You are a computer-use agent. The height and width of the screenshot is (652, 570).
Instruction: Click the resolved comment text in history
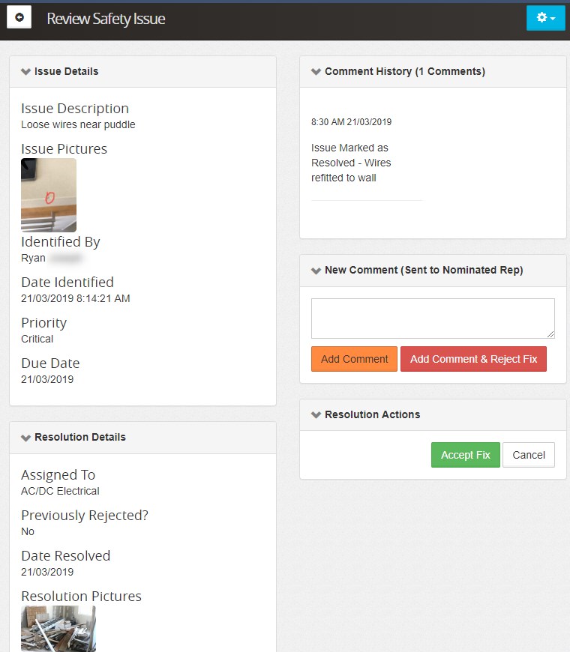[351, 163]
